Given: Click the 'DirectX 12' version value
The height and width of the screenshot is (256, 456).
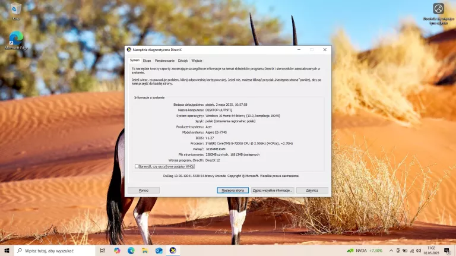Looking at the screenshot, I should tap(213, 160).
